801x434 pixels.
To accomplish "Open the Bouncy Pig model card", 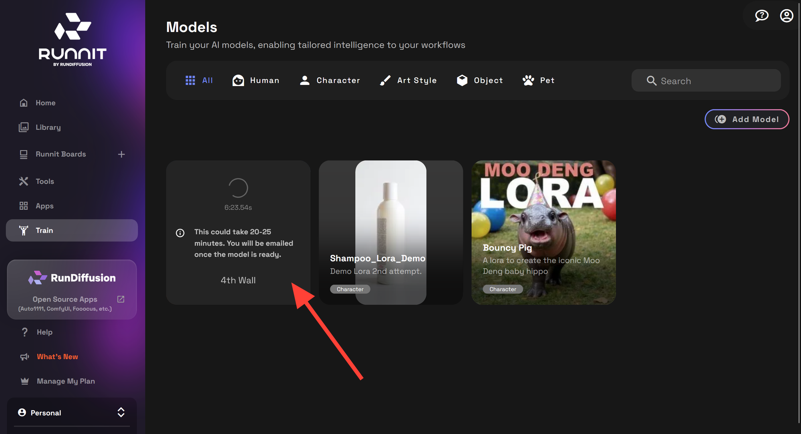I will pyautogui.click(x=543, y=231).
